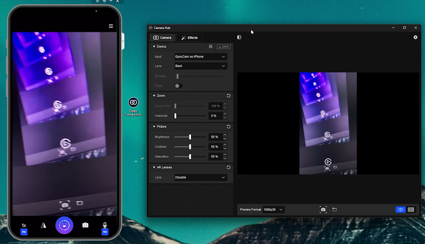The image size is (425, 244).
Task: Click the sliders filter icon next to SAVE
Action: tap(211, 46)
